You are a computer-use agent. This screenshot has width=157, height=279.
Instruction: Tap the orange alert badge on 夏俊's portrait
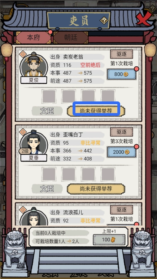pos(23,54)
